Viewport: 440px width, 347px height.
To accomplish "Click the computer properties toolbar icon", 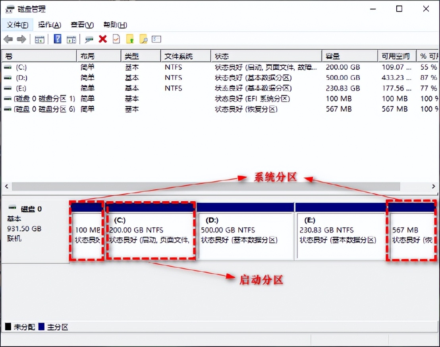I will coord(88,39).
